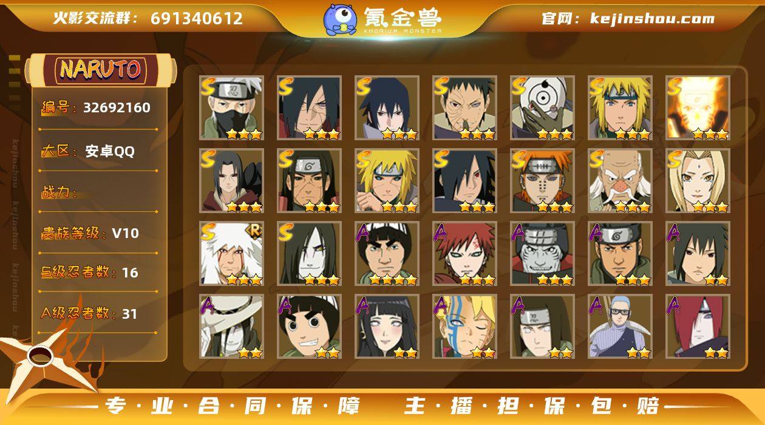Click the white spiral-masked Tobi portrait
765x425 pixels.
pyautogui.click(x=542, y=108)
